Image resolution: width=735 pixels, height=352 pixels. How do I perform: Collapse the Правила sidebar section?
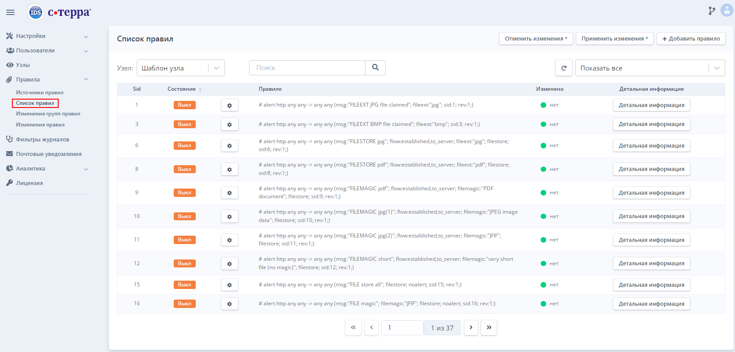point(47,80)
